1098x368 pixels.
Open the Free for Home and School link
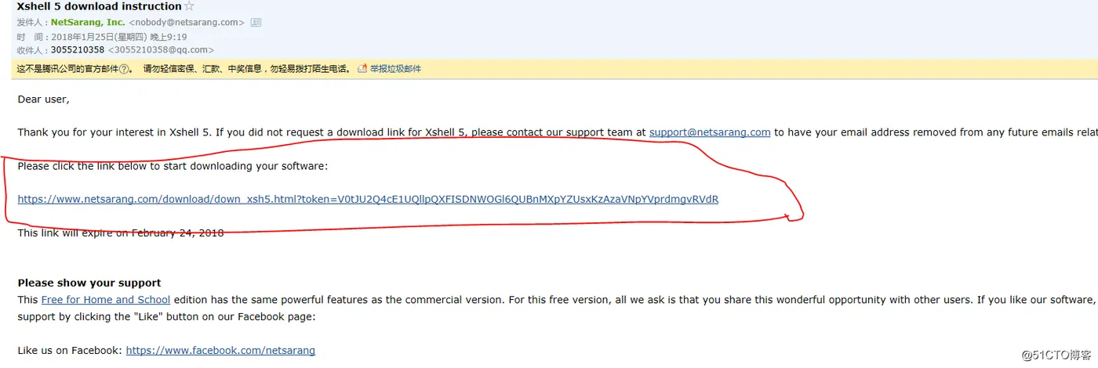coord(106,300)
